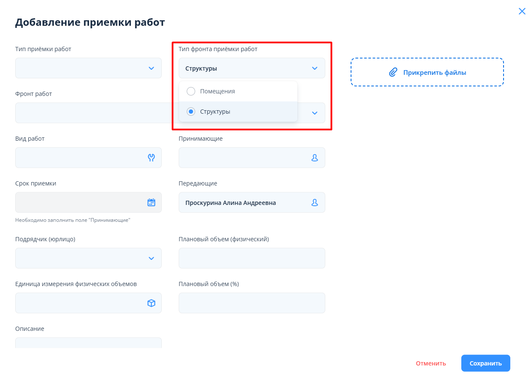Click the cube icon in Единица измерения field
The image size is (531, 379).
tap(151, 303)
